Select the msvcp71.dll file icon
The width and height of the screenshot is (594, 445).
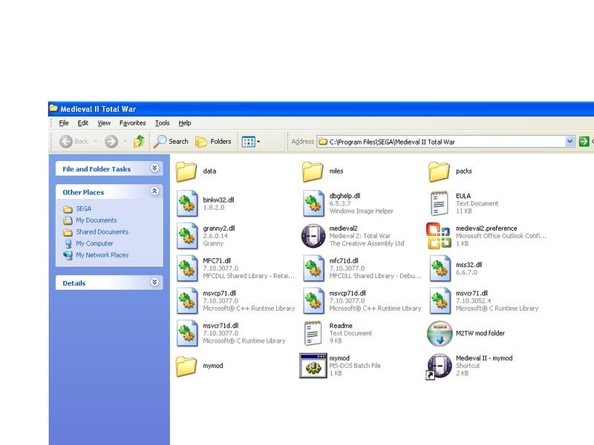pos(187,301)
